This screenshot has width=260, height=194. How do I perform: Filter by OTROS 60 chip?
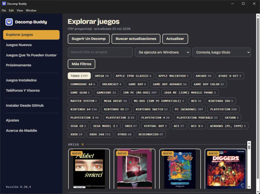tap(124, 134)
